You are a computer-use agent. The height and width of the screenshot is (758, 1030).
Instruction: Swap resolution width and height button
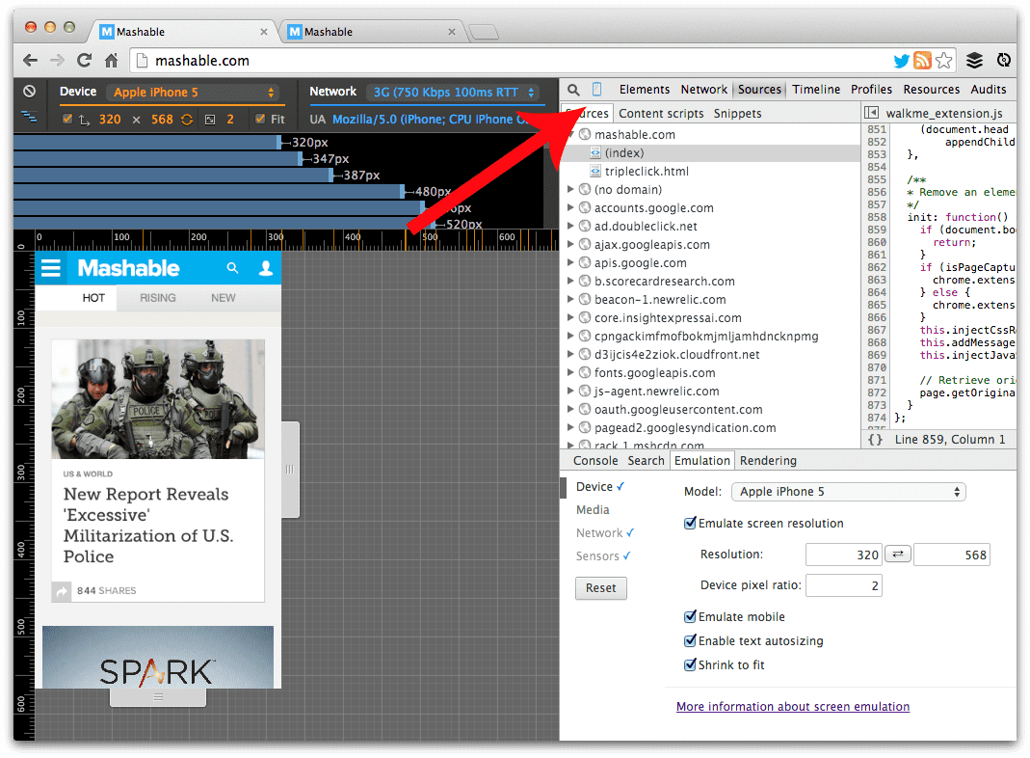pos(897,554)
